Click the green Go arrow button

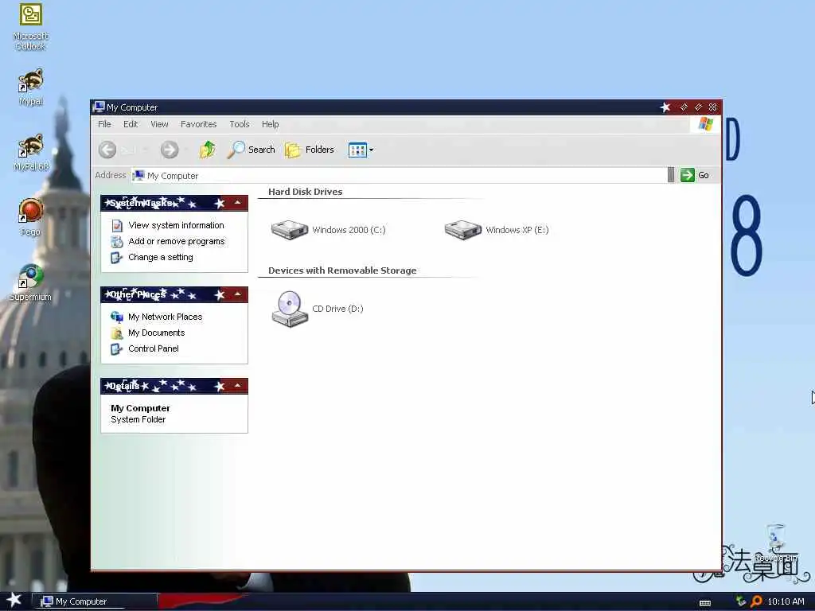[x=688, y=175]
